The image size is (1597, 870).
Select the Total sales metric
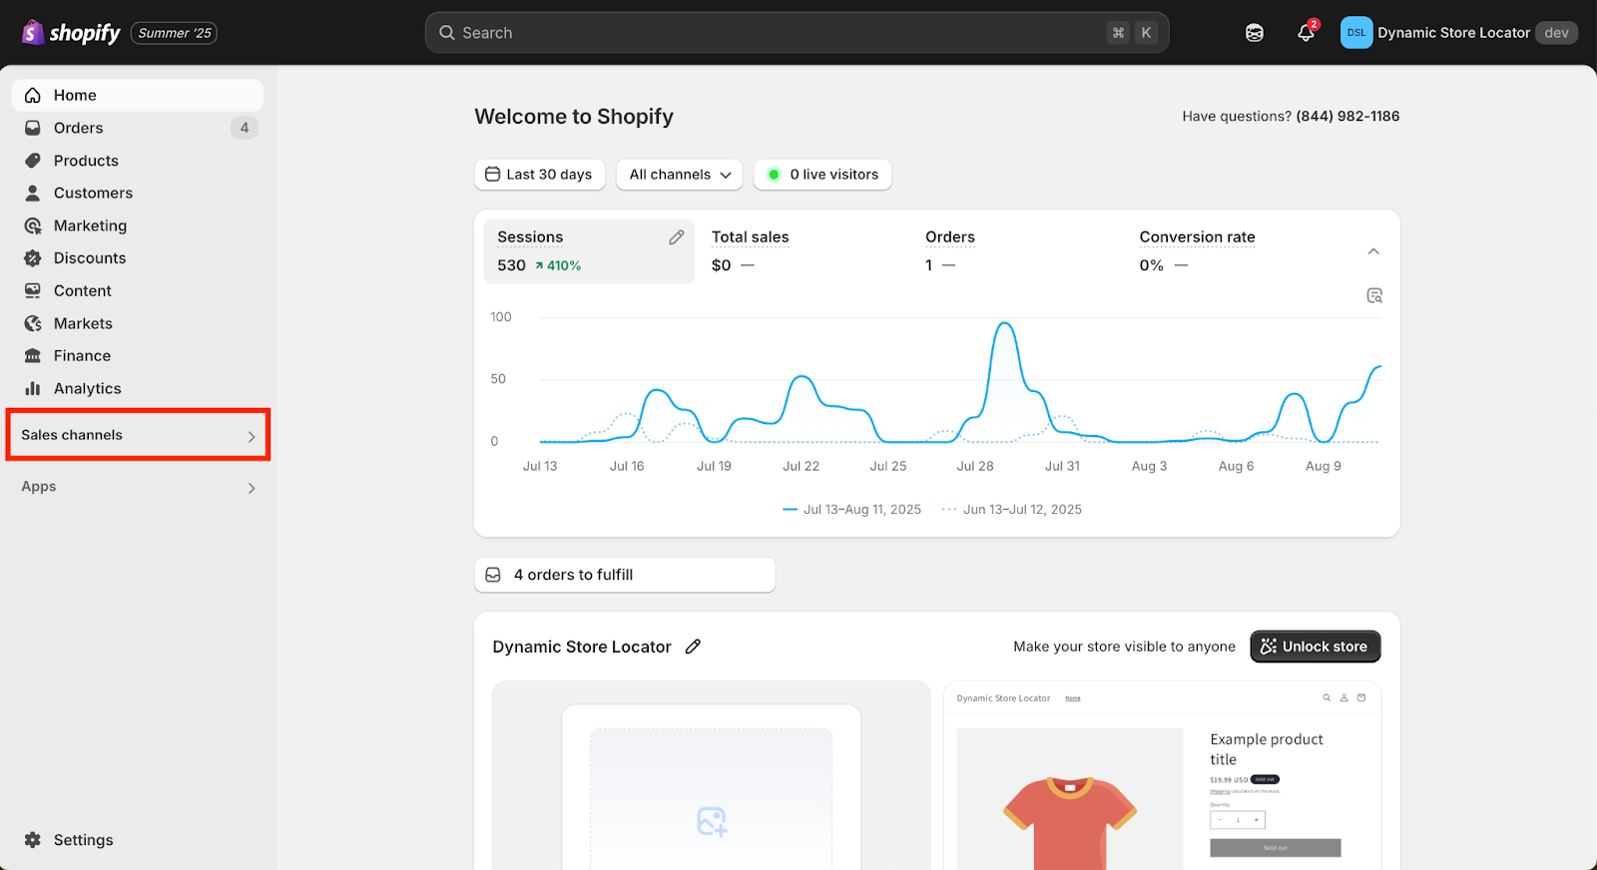click(804, 251)
